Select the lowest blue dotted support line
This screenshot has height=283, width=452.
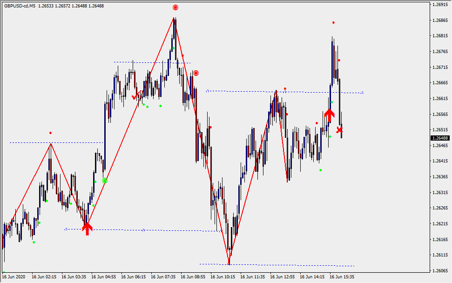(279, 265)
